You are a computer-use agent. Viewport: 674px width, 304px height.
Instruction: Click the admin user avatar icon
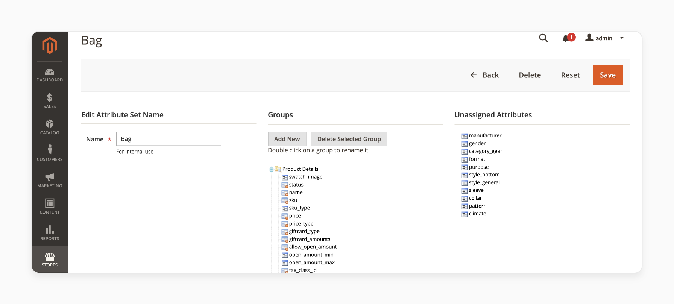(589, 38)
